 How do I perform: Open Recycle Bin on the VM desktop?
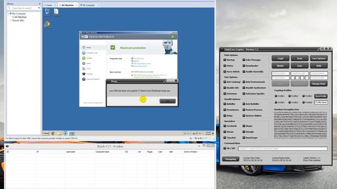(47, 12)
